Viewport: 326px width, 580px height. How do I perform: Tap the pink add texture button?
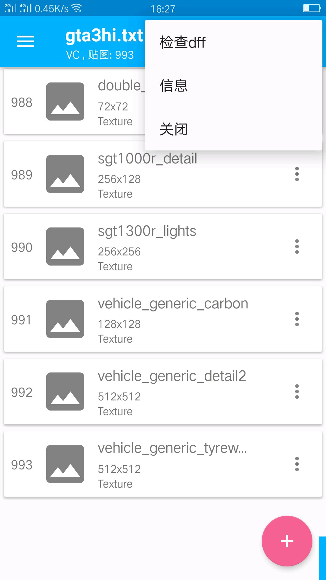coord(287,541)
